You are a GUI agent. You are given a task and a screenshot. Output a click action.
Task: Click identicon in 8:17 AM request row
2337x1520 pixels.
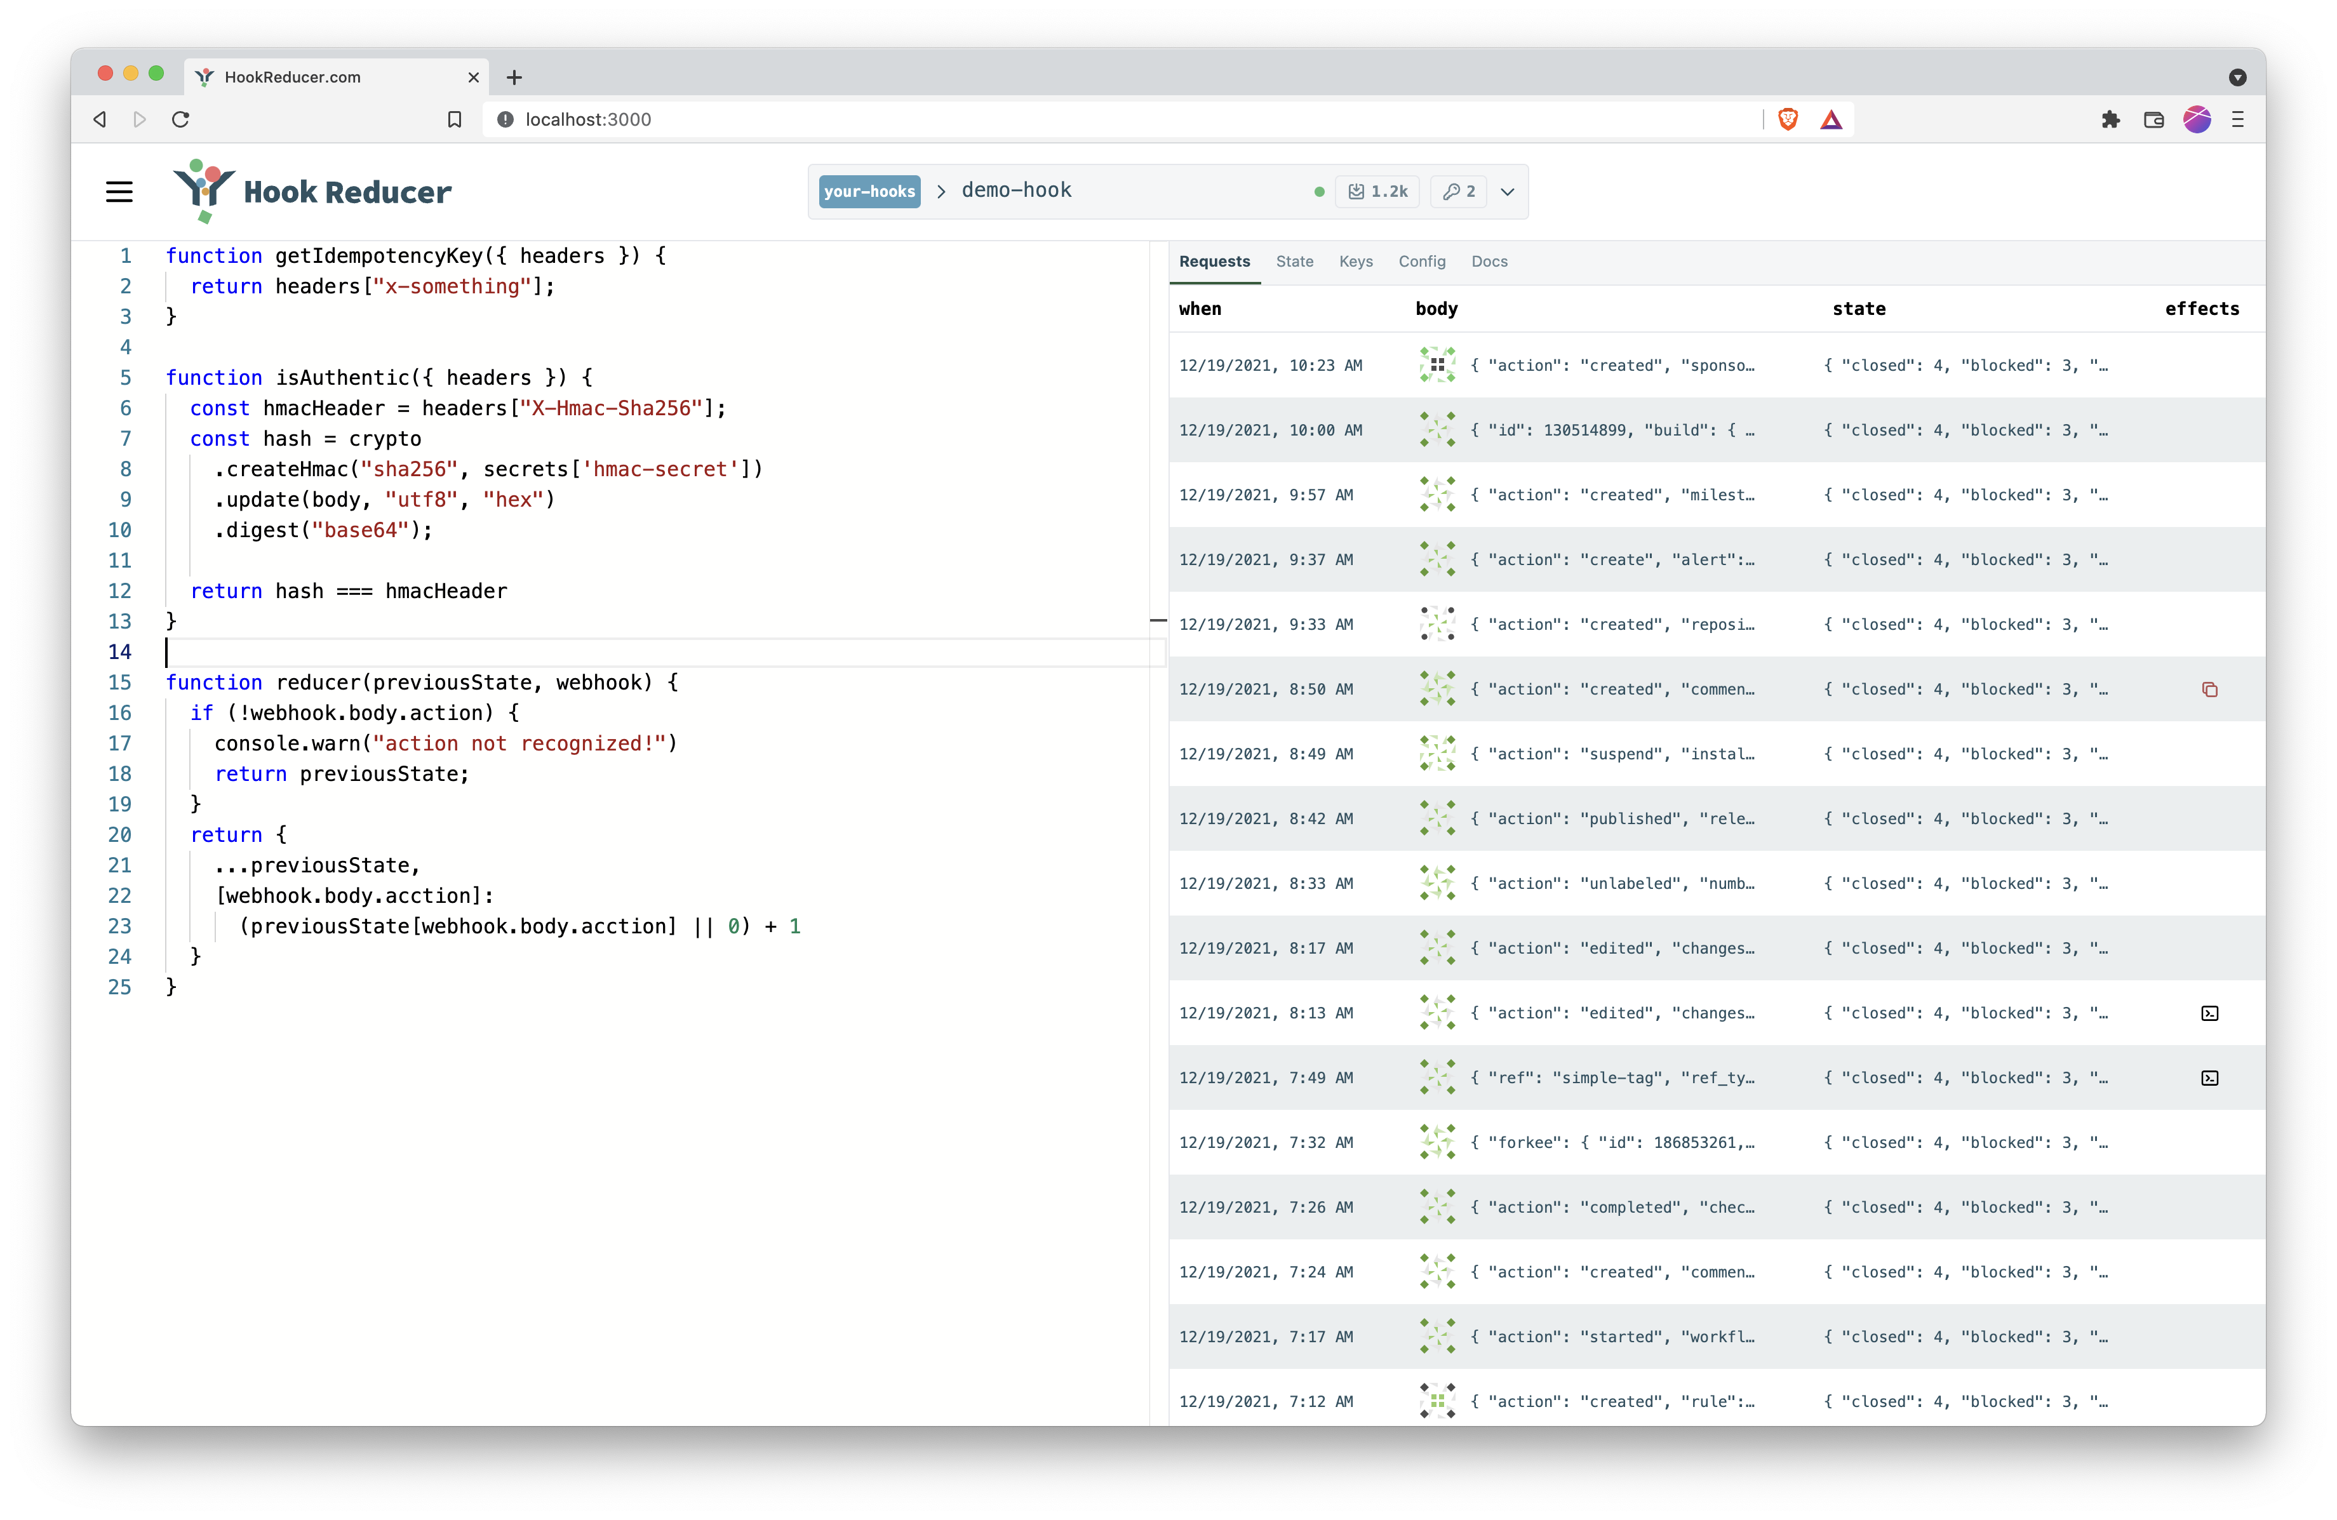tap(1436, 949)
